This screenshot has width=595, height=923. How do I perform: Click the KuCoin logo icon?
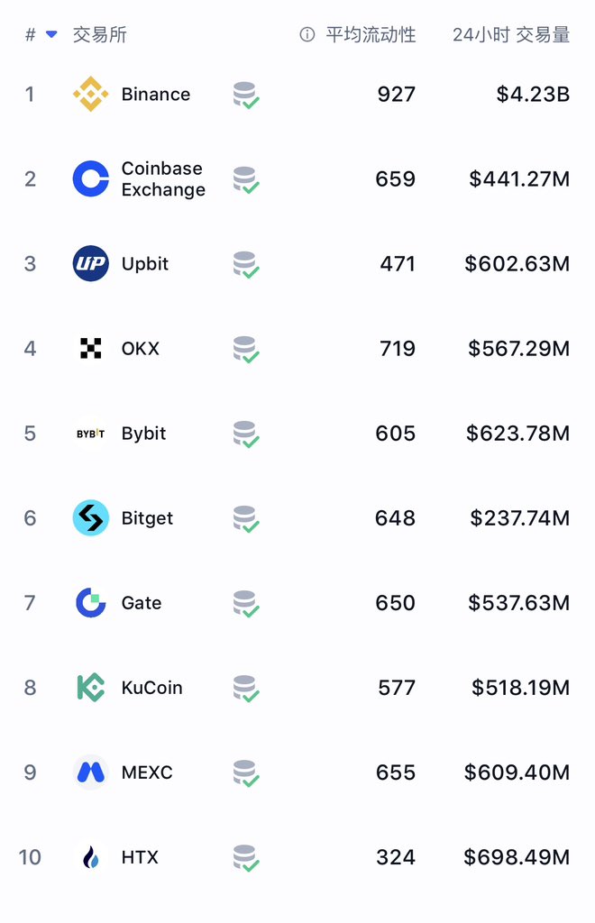91,688
